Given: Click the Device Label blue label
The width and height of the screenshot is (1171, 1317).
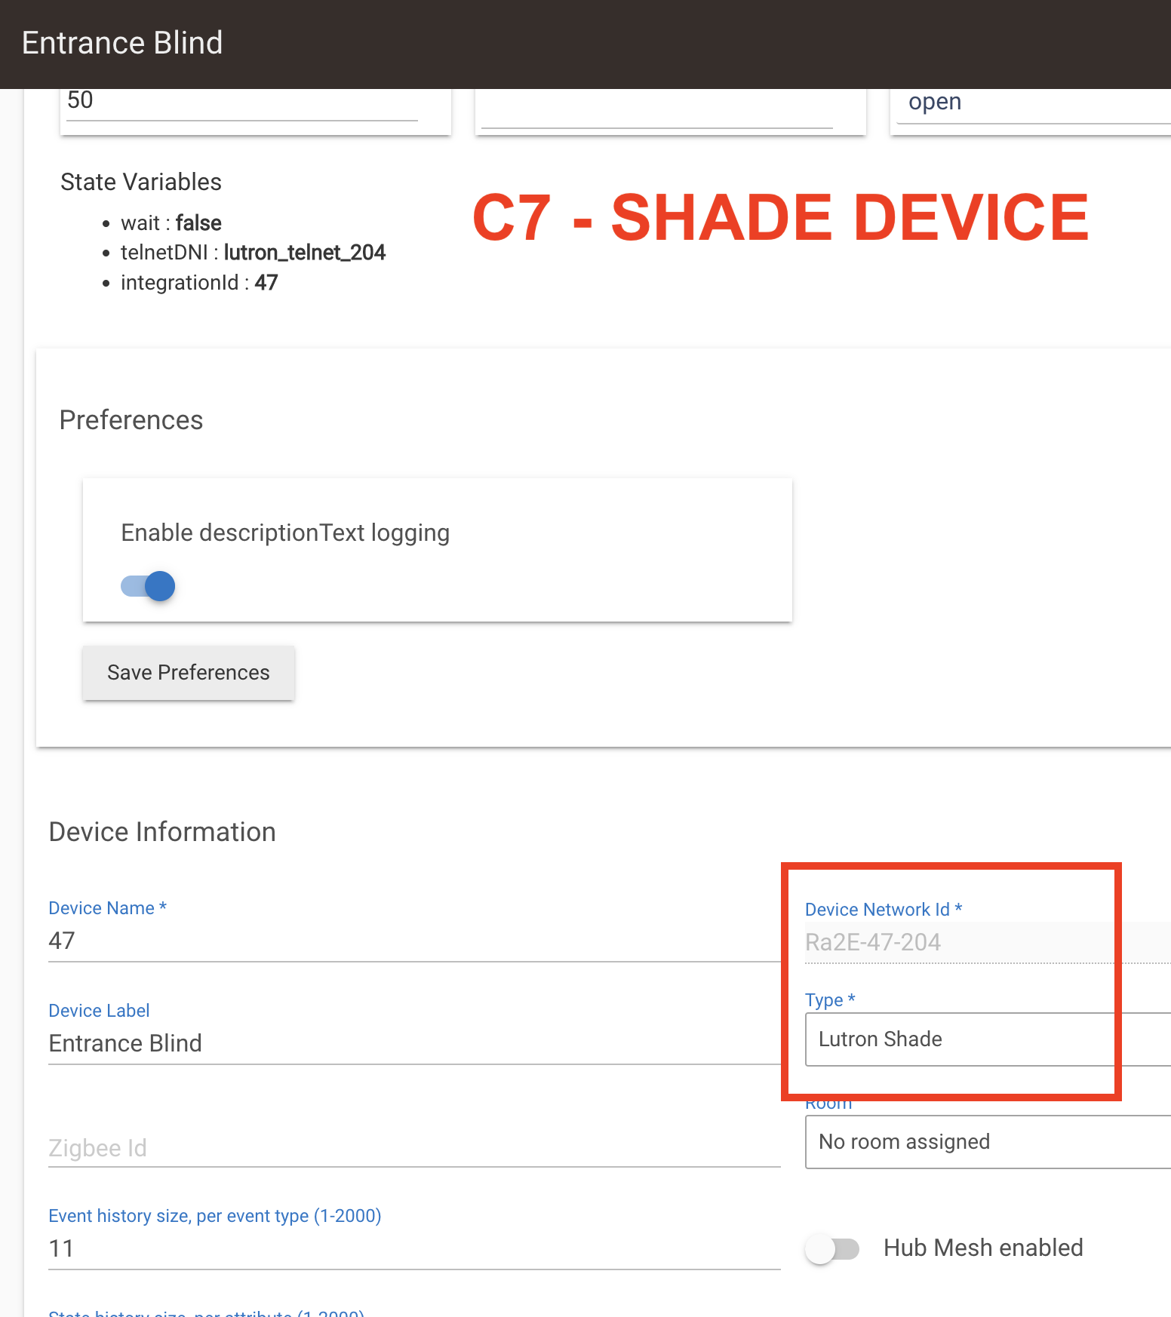Looking at the screenshot, I should tap(98, 1010).
